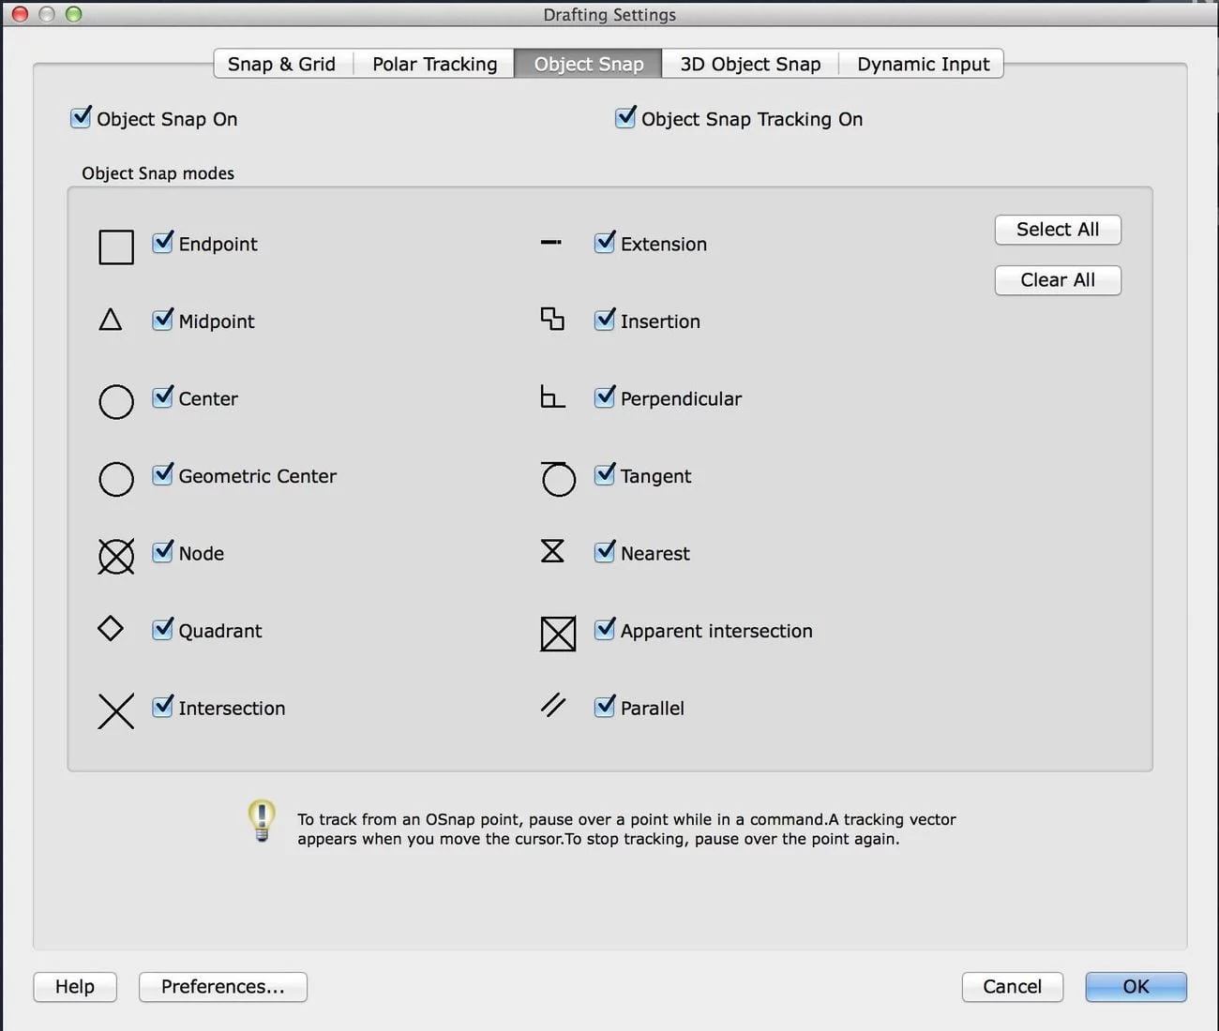Disable the Object Snap On checkbox
The width and height of the screenshot is (1219, 1031).
[x=82, y=118]
